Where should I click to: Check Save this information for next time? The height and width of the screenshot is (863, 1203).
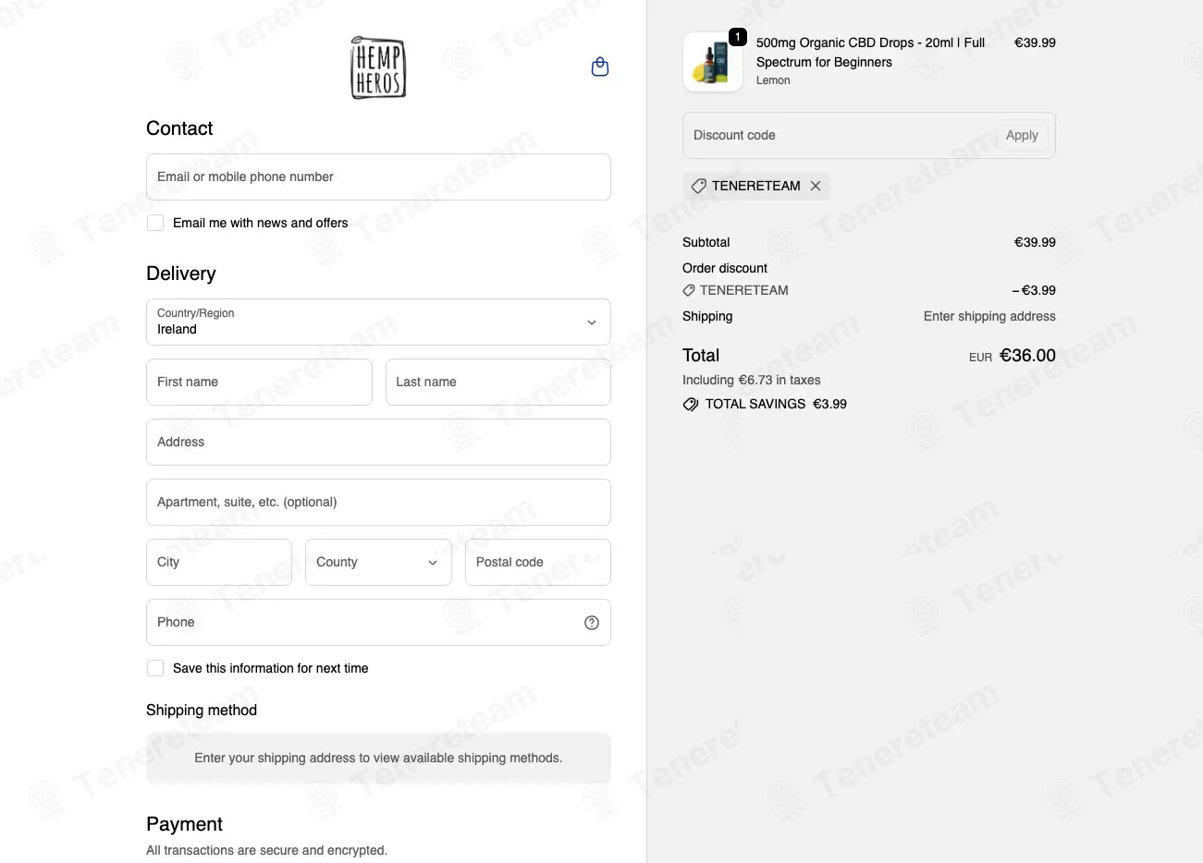pos(155,668)
